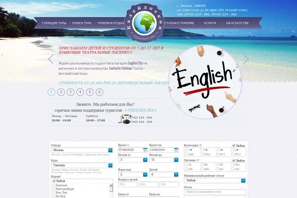Check the AI meal type checkbox

[187, 165]
